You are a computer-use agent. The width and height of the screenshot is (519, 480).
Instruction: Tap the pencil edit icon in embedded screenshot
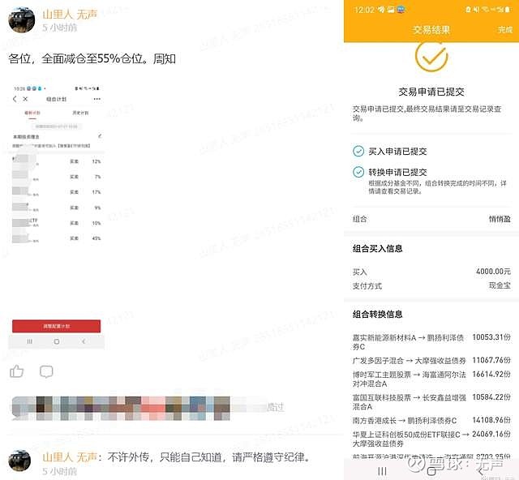100,136
